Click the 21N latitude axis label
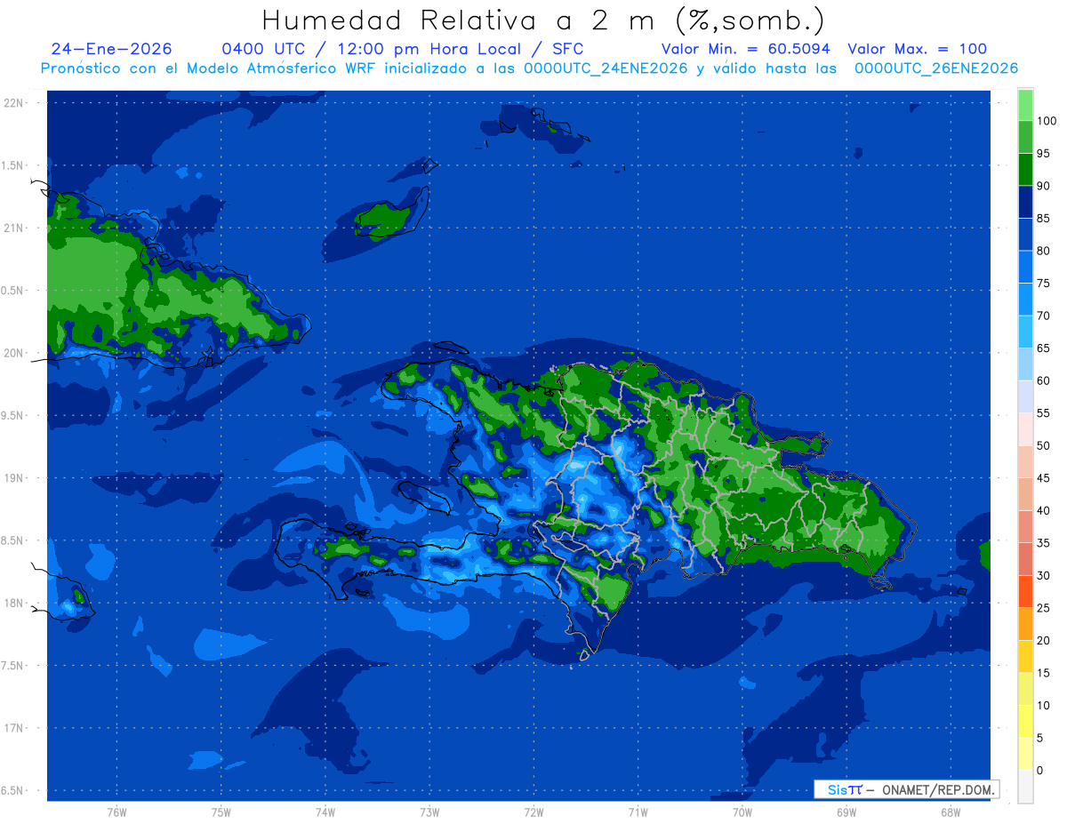The height and width of the screenshot is (824, 1067). point(13,228)
